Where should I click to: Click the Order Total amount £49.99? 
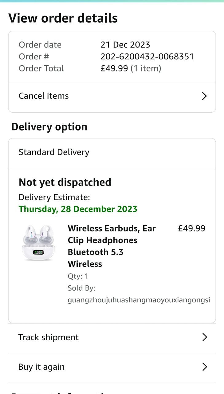click(114, 68)
